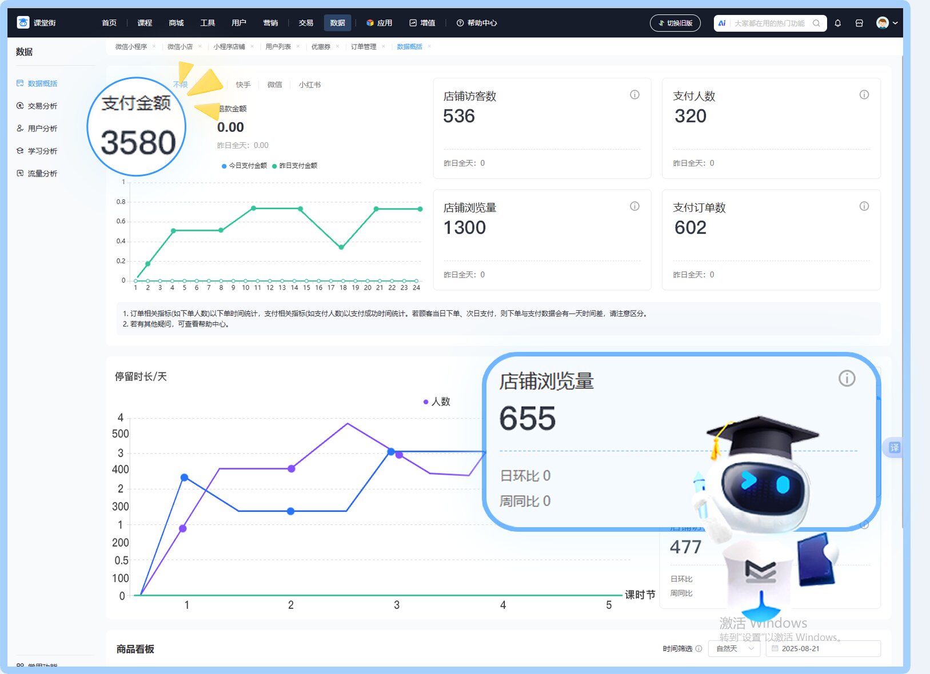Viewport: 930px width, 674px height.
Task: Toggle the 人数 legend in 停留时长 chart
Action: (x=437, y=402)
